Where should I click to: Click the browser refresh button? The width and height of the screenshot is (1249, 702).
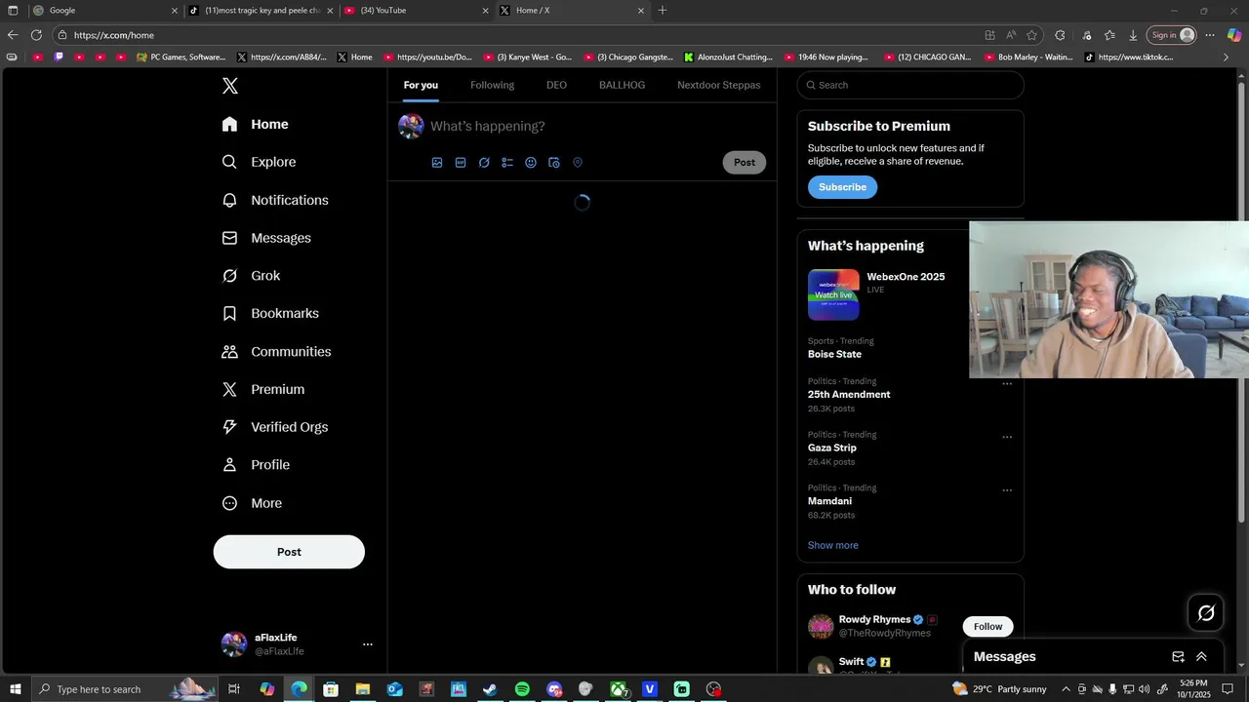[x=36, y=35]
